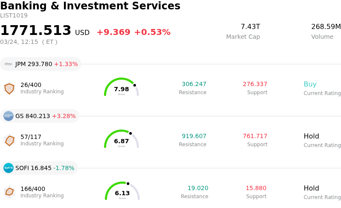Click JPM industry ranking radar icon
341x208 pixels.
click(x=9, y=88)
